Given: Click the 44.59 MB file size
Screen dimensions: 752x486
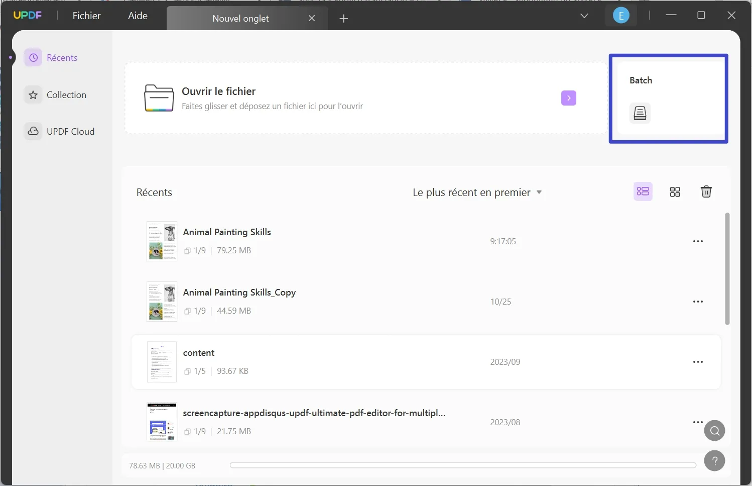Looking at the screenshot, I should tap(234, 311).
